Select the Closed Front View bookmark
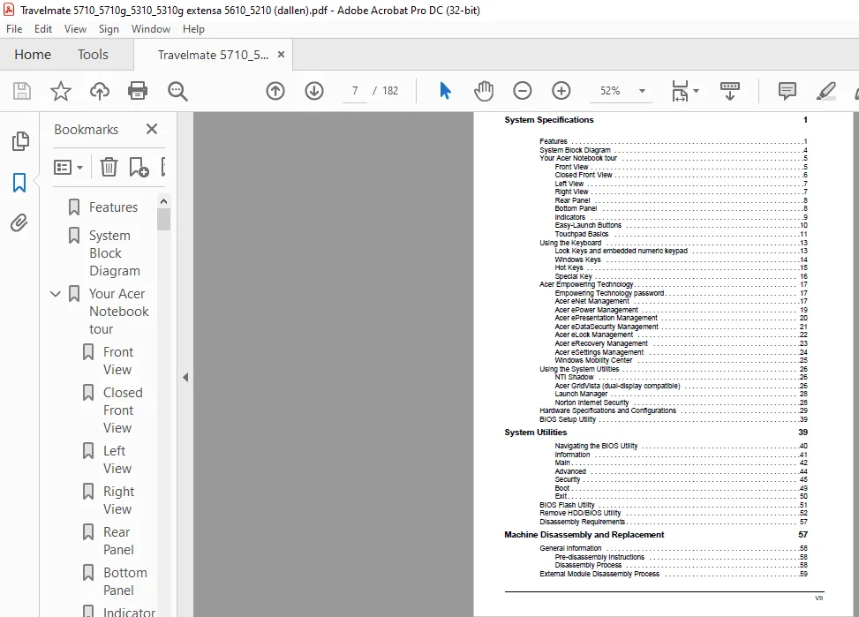 point(123,410)
